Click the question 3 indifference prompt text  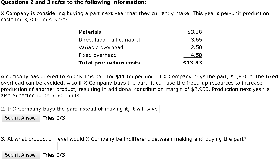tap(124, 139)
